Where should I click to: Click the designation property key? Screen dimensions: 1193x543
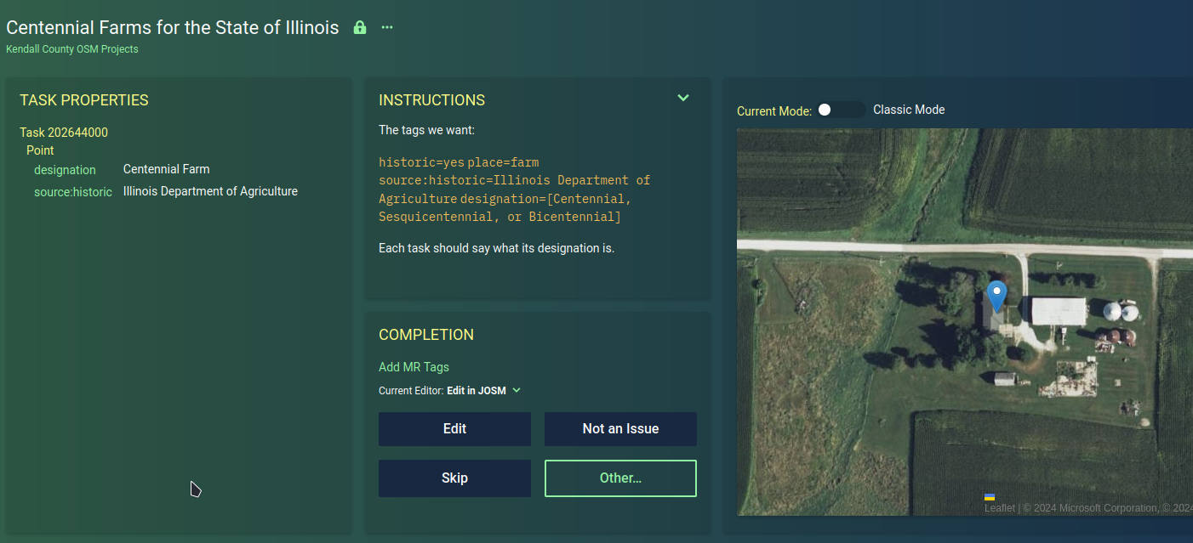[65, 170]
